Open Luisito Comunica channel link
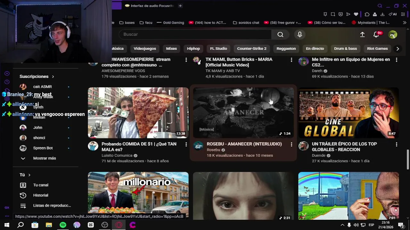410x230 pixels. click(117, 156)
